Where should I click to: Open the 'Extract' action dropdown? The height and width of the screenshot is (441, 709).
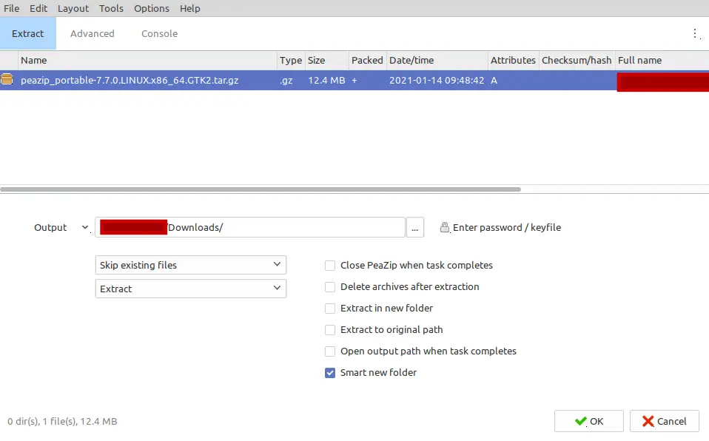click(191, 289)
